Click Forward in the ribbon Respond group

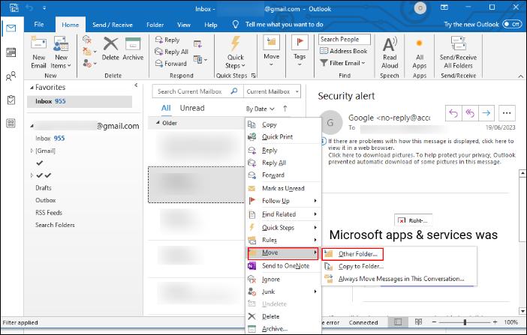coord(170,64)
